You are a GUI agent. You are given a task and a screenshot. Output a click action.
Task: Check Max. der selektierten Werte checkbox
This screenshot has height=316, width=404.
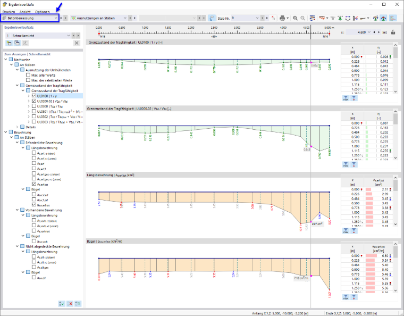coord(28,80)
